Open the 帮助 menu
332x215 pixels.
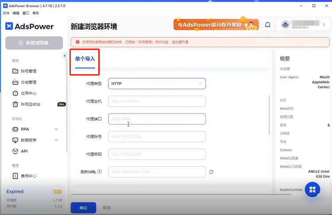[x=36, y=13]
